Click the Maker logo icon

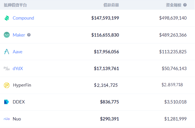(x=7, y=35)
